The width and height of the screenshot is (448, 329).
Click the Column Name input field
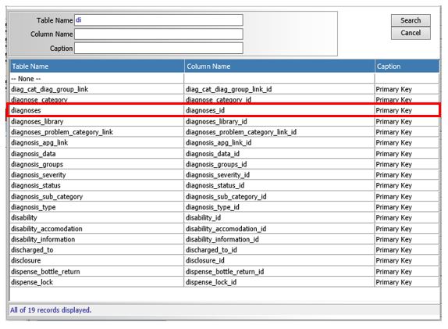click(158, 34)
